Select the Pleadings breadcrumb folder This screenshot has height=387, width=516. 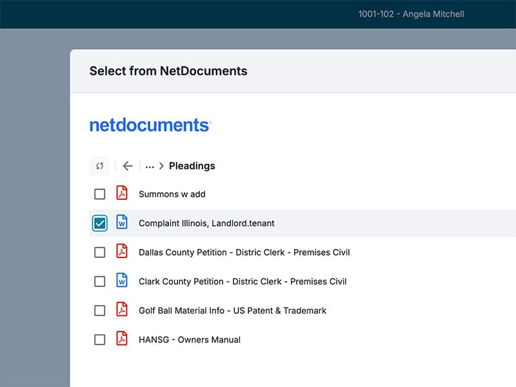[192, 166]
